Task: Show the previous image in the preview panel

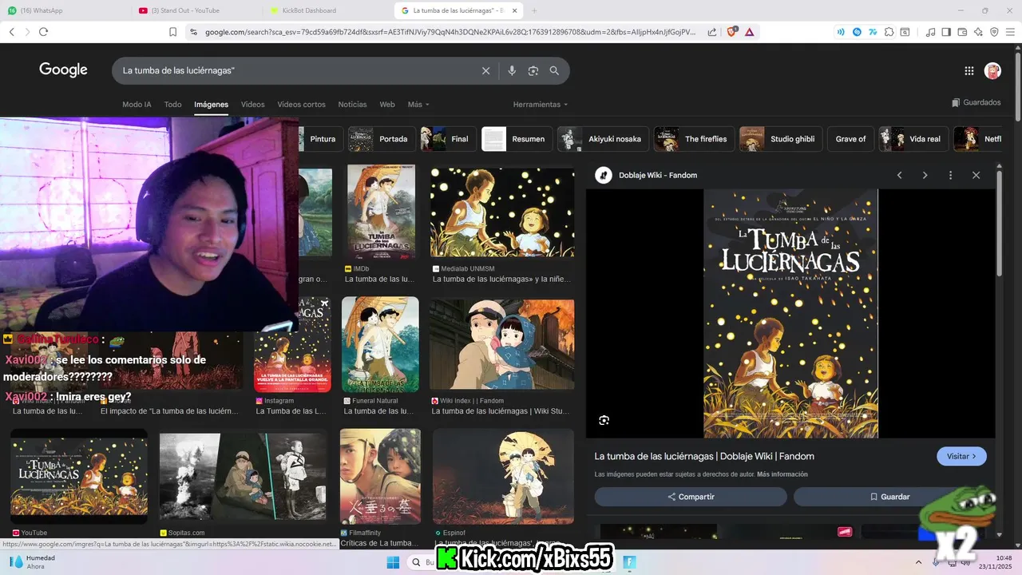Action: [899, 175]
